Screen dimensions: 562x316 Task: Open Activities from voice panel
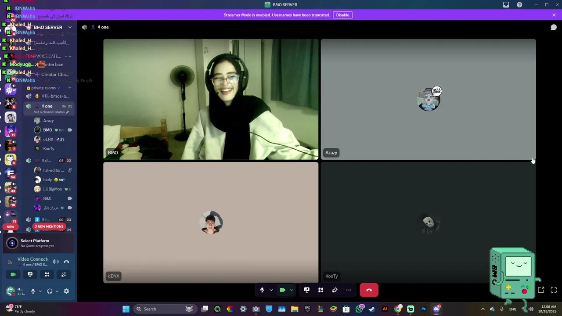point(47,274)
